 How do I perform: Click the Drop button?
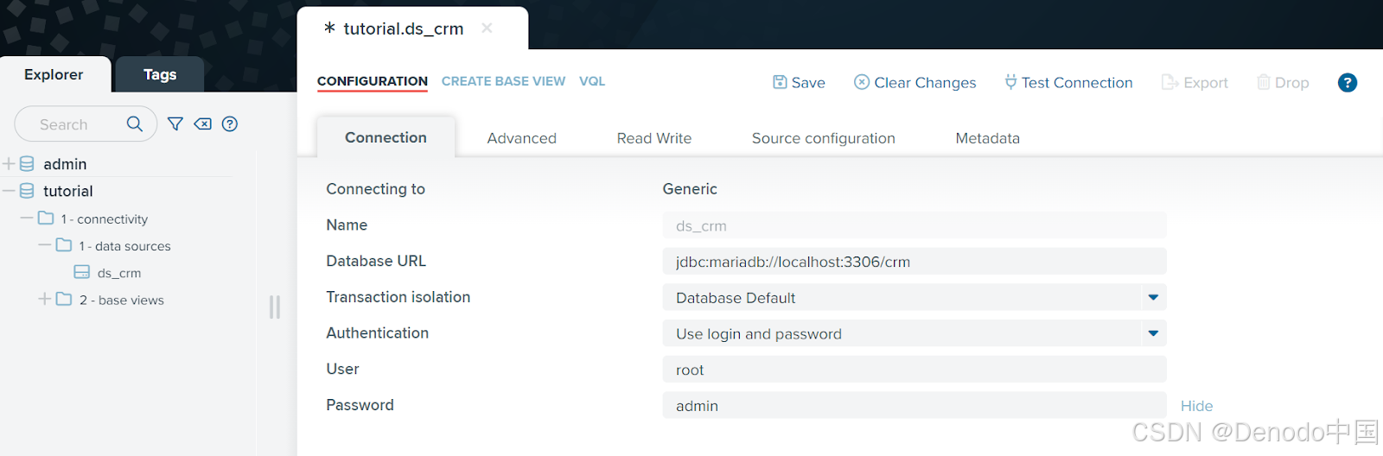tap(1283, 83)
